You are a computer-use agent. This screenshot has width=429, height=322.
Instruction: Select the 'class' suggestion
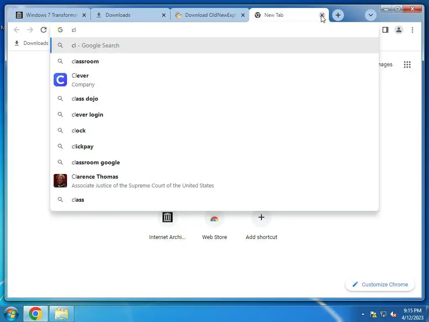pyautogui.click(x=215, y=200)
